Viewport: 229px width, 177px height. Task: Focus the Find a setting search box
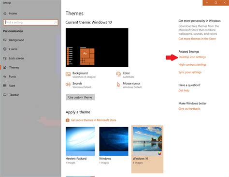[x=30, y=22]
